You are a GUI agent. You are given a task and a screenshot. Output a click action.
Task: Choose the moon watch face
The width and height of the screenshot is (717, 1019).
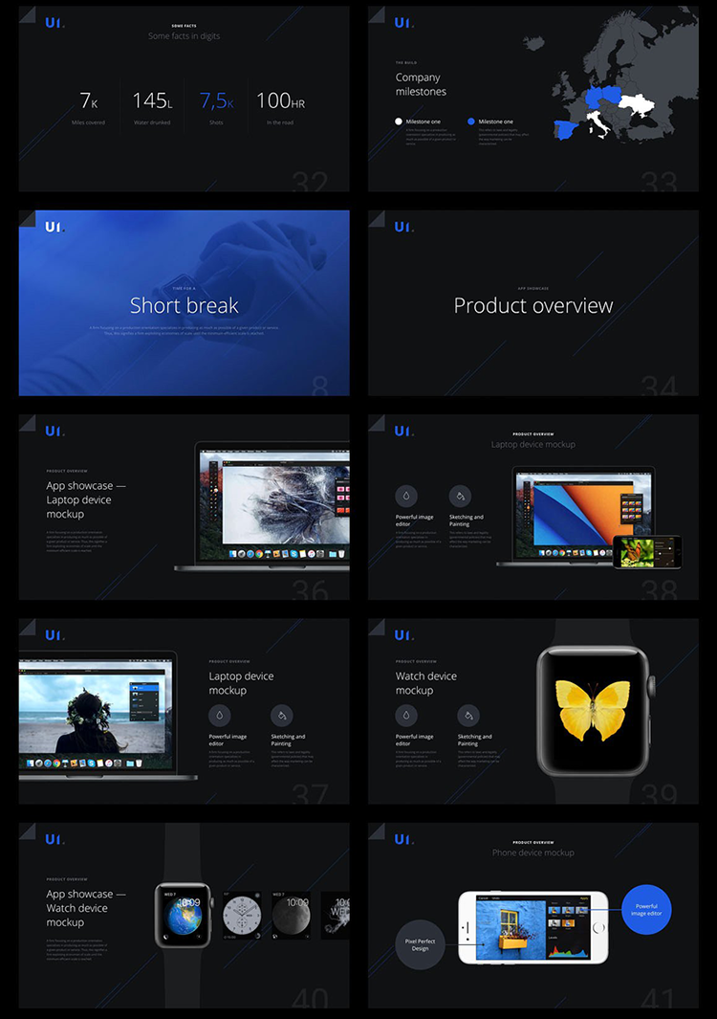290,917
